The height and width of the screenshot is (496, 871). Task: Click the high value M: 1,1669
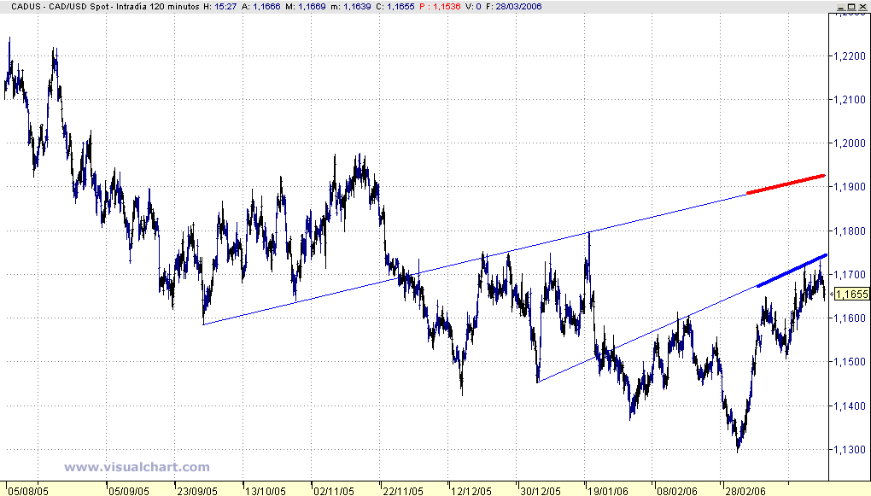point(306,7)
